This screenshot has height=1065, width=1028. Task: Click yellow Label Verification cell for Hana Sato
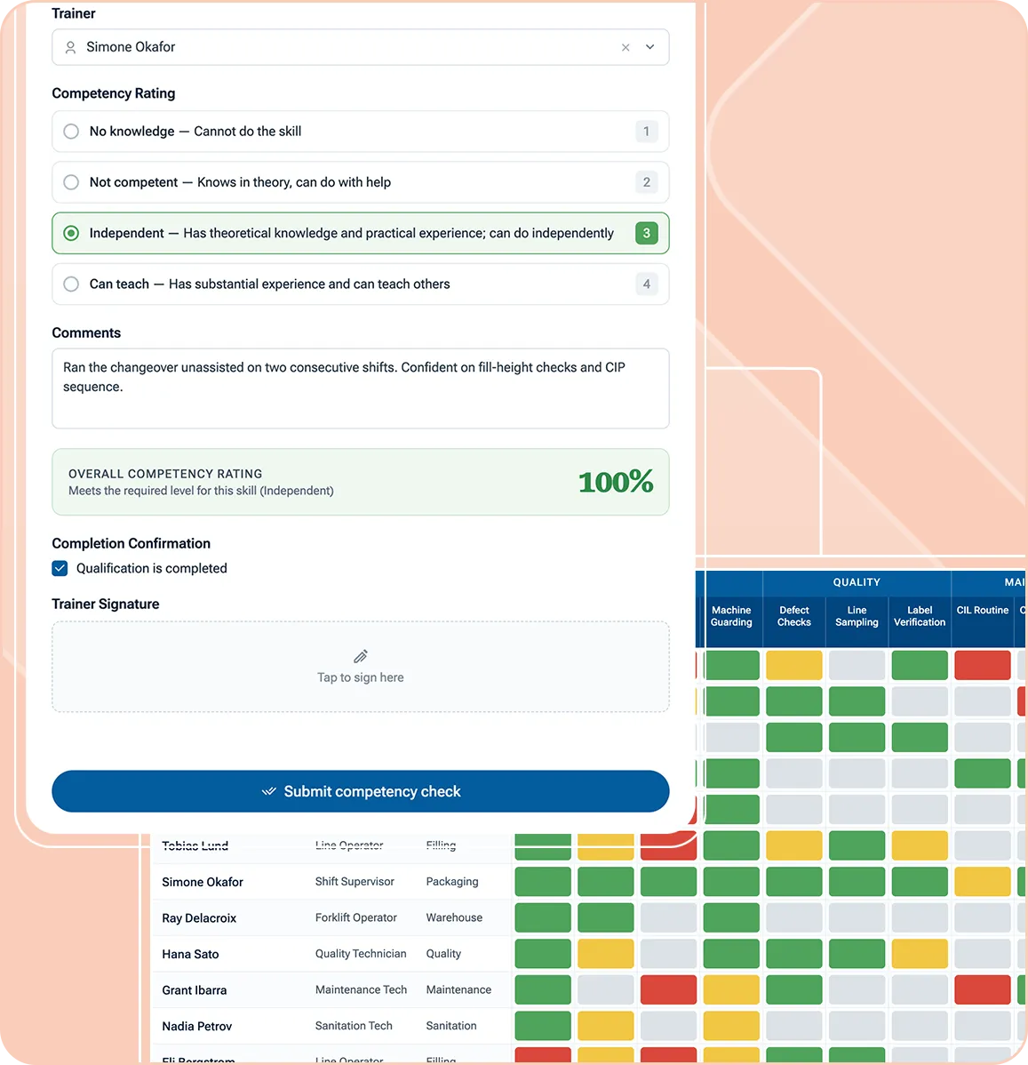(920, 954)
